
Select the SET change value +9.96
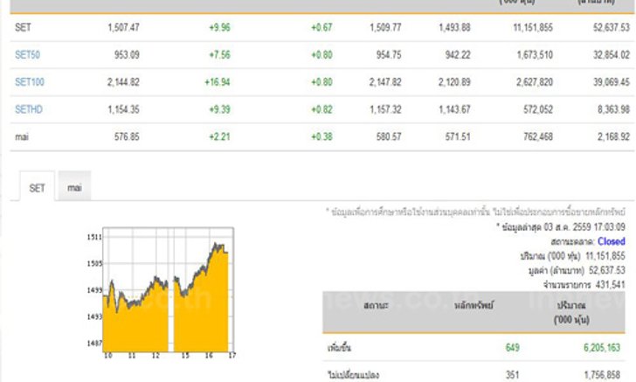[x=219, y=27]
